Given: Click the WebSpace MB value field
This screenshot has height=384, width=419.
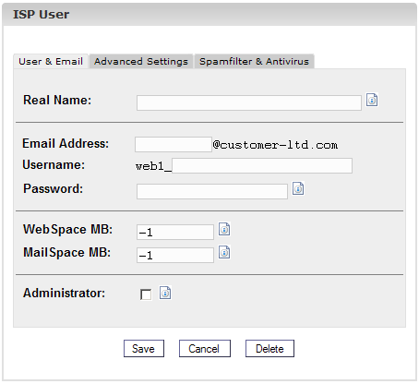Looking at the screenshot, I should [175, 232].
